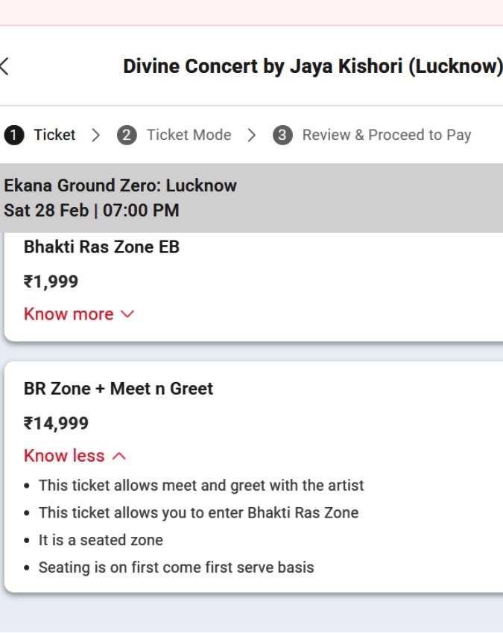Click the Sat 28 Feb 07:00 PM date
This screenshot has height=633, width=503.
point(91,210)
